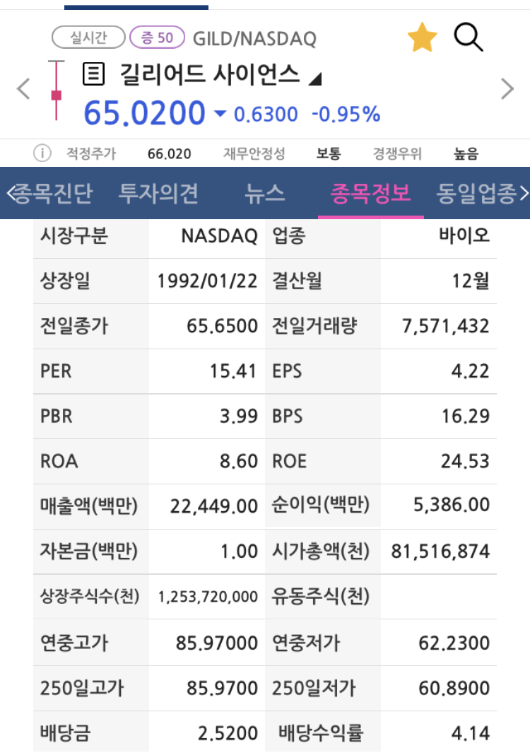Go to next stock with right arrow
This screenshot has width=530, height=753.
click(x=507, y=89)
